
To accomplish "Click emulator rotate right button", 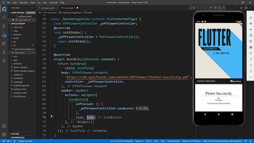I will (250, 41).
